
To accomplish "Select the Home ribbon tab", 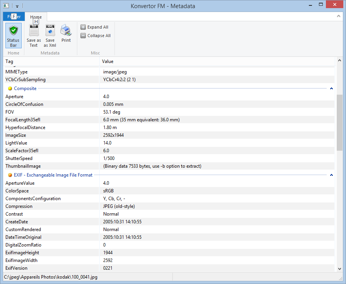I will point(36,17).
